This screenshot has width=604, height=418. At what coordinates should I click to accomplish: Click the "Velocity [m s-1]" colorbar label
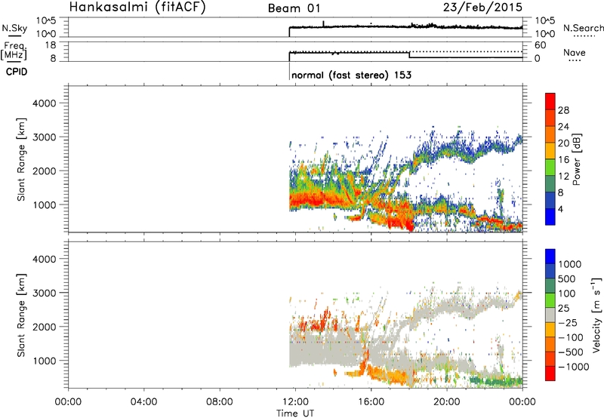click(x=596, y=315)
